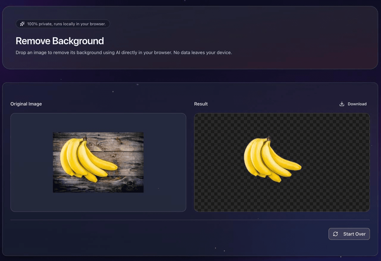Click the divider area beneath the image panels
The width and height of the screenshot is (381, 261).
(x=190, y=219)
